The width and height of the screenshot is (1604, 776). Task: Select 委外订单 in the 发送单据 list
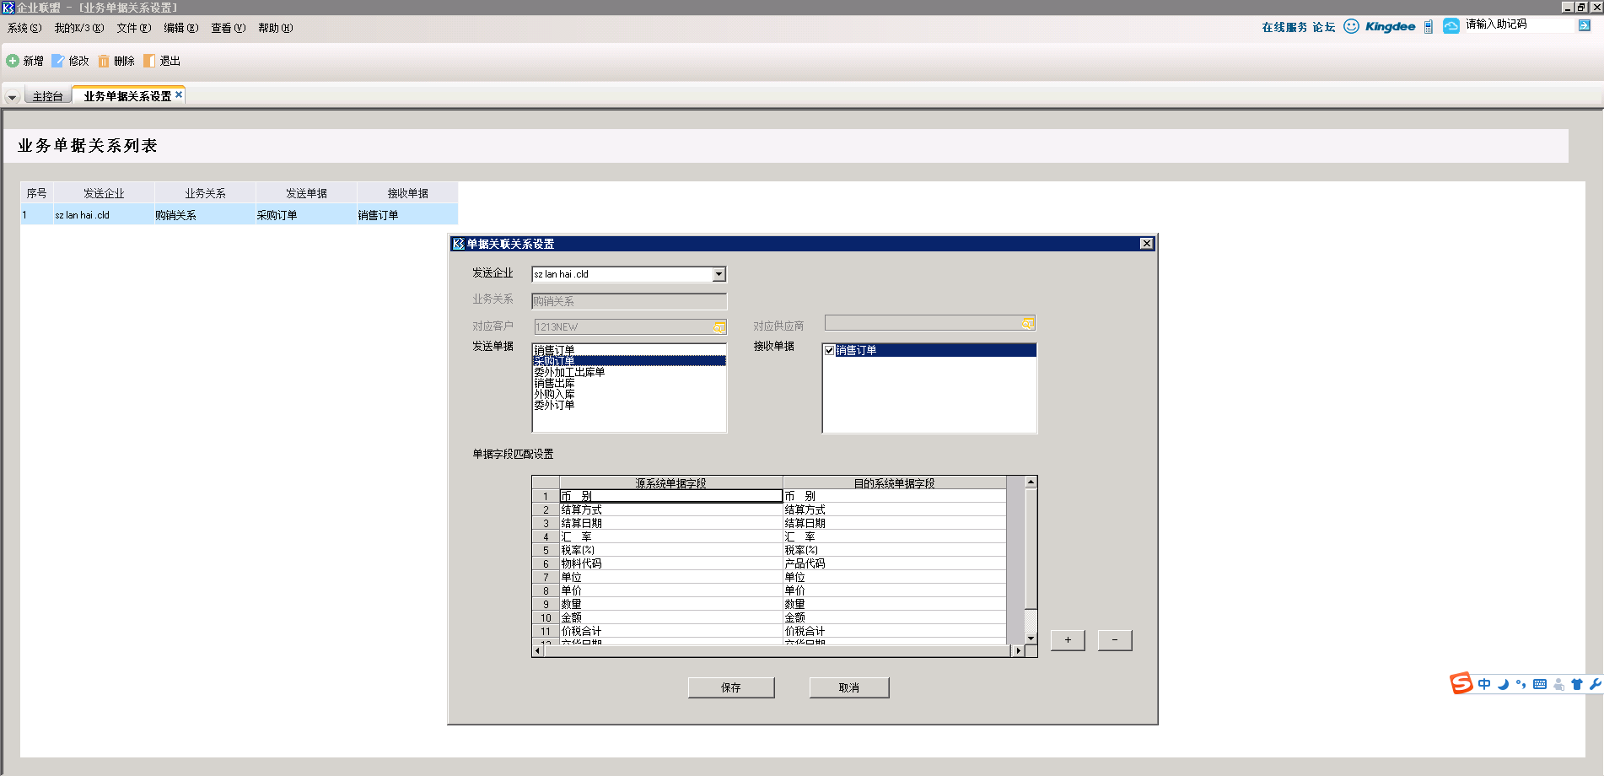554,405
